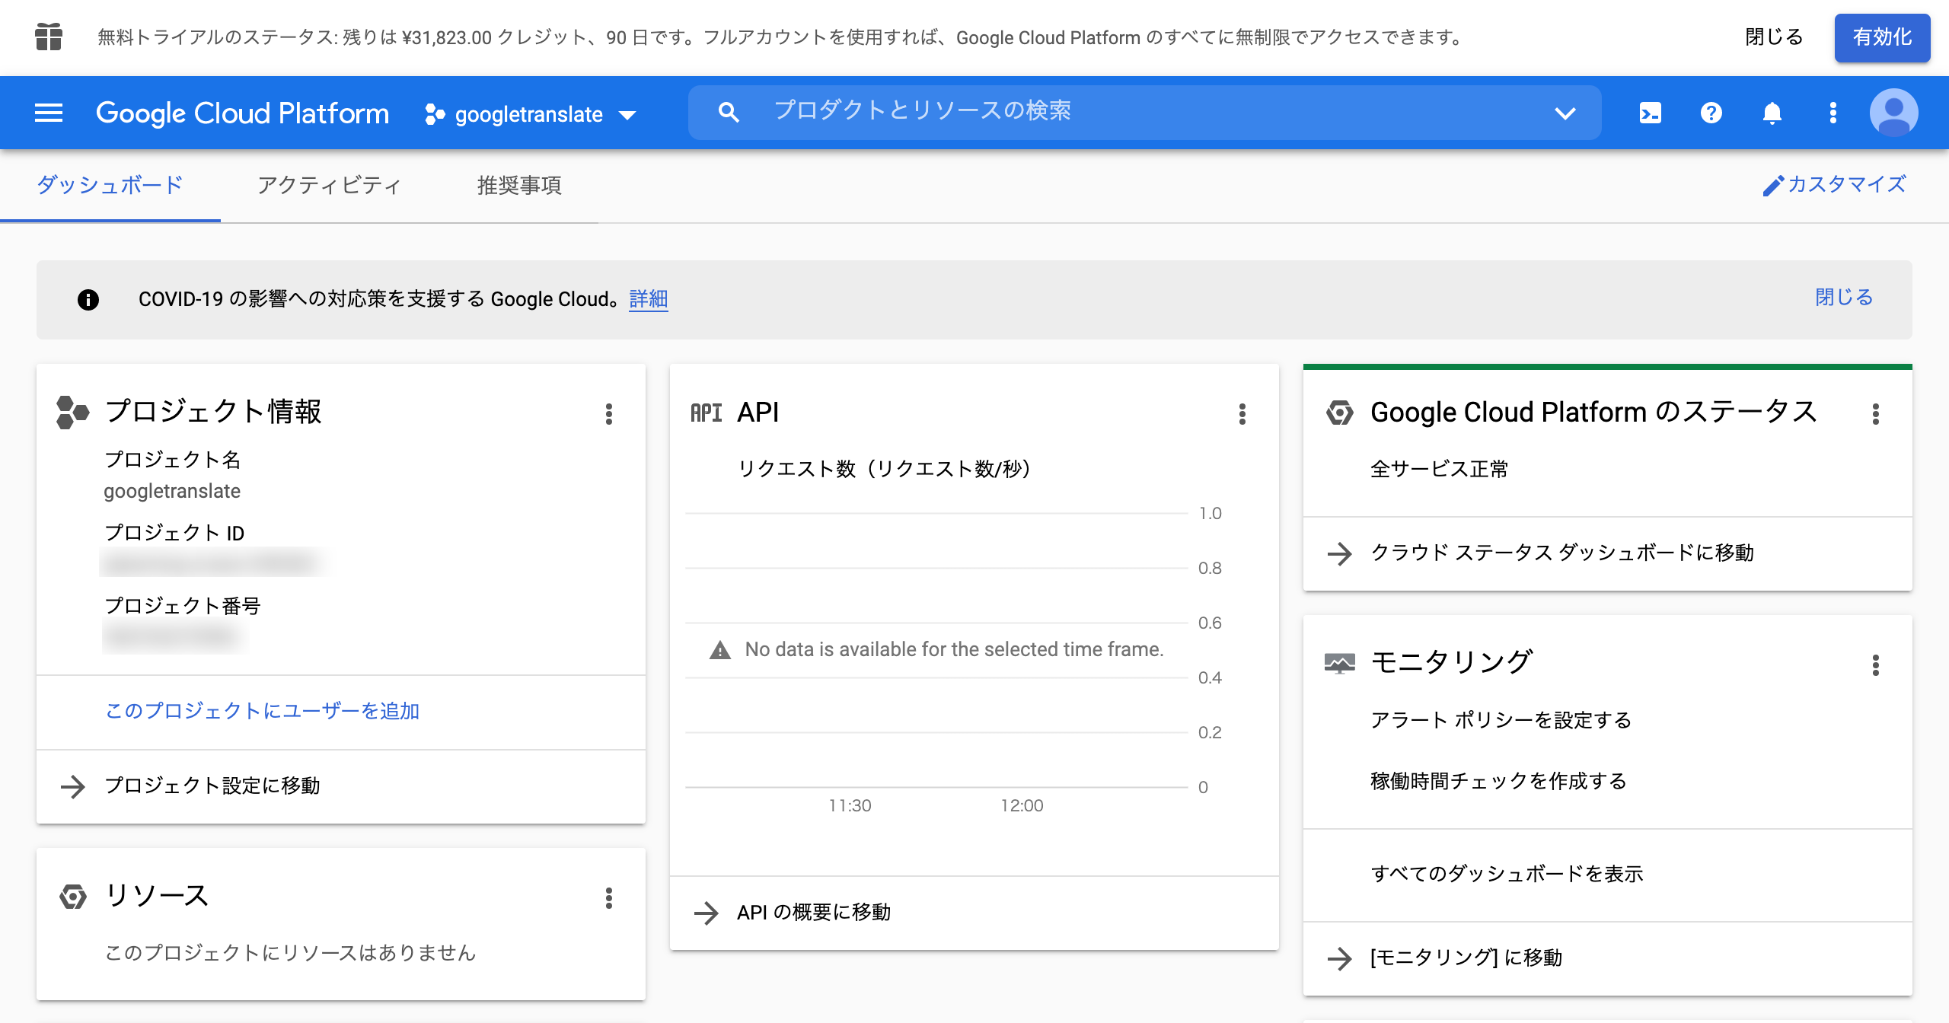Click the プロジェクト情報 hexagon icon
Image resolution: width=1949 pixels, height=1023 pixels.
(72, 412)
